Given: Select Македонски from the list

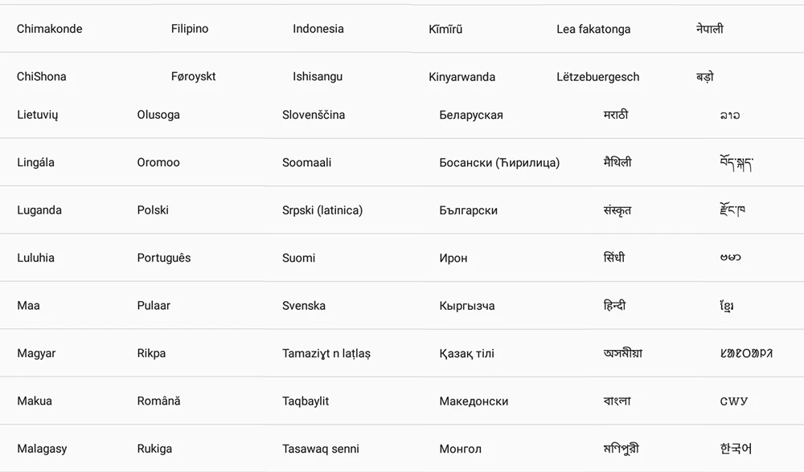Looking at the screenshot, I should [x=473, y=401].
